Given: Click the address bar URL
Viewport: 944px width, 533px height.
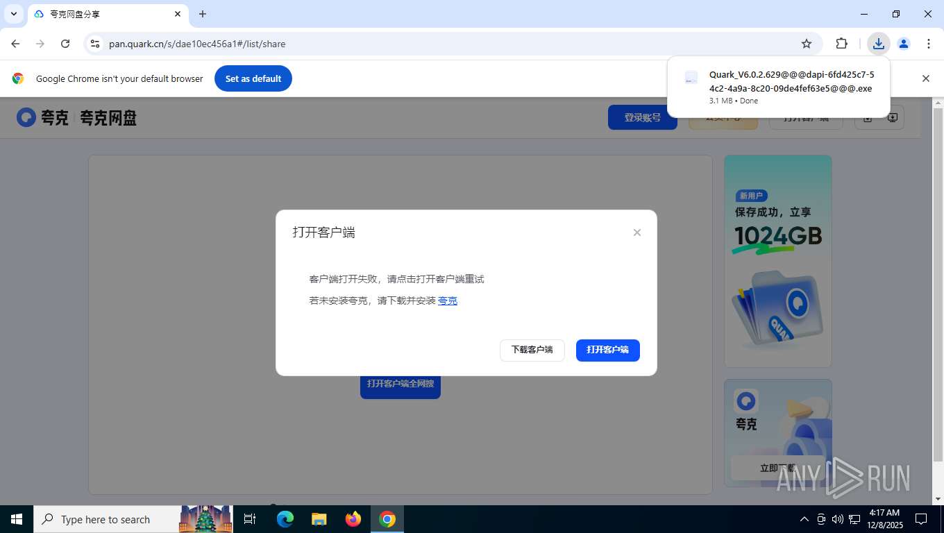Looking at the screenshot, I should (197, 44).
